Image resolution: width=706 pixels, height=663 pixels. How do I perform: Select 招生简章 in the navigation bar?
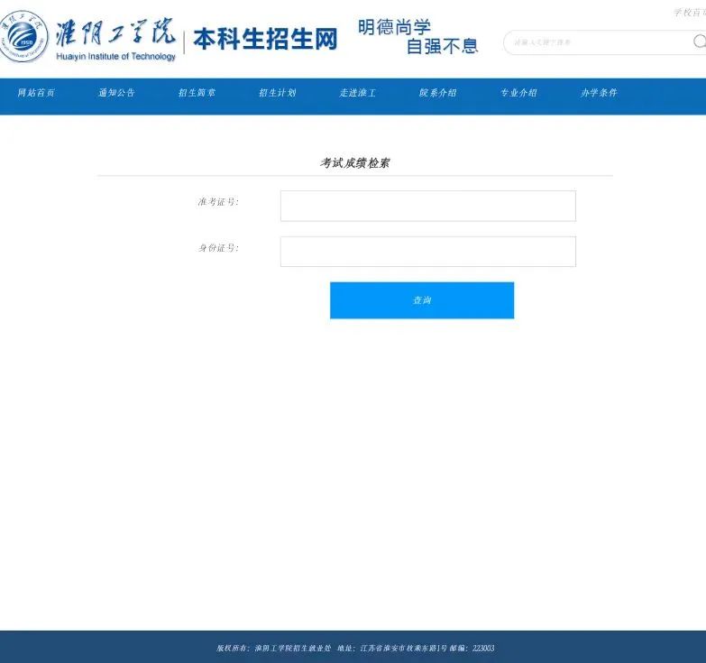click(197, 93)
